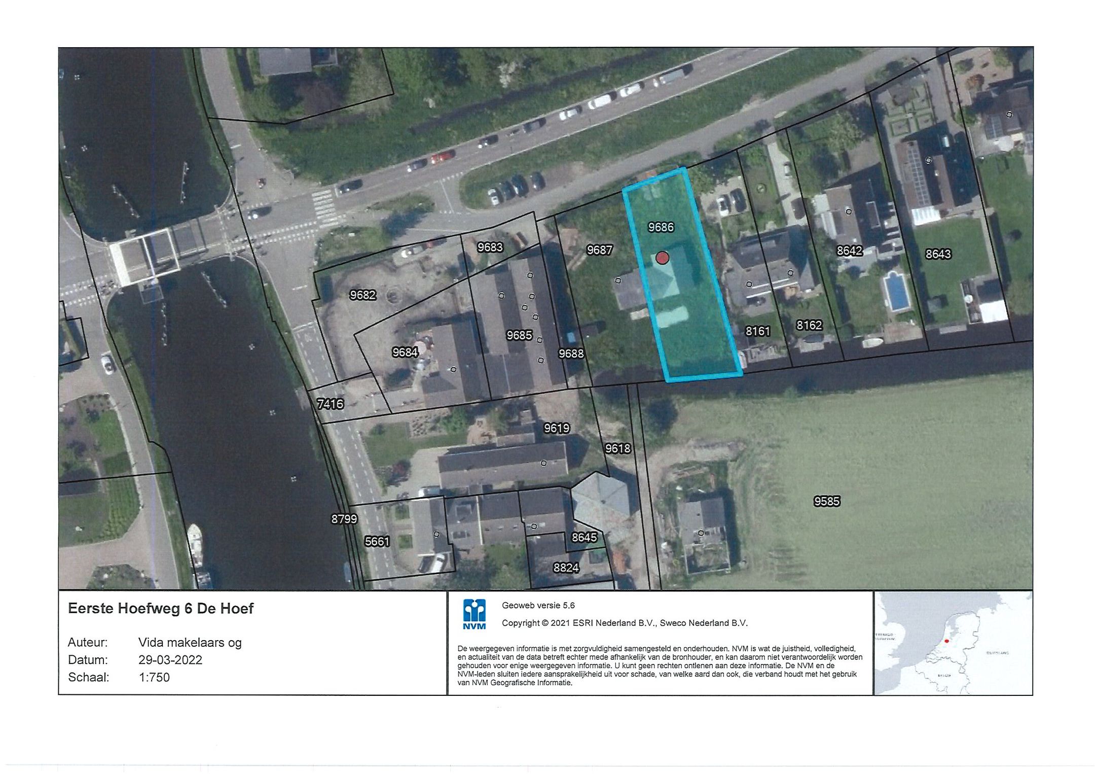Select parcel label 9686
Viewport: 1095px width, 774px height.
click(661, 227)
